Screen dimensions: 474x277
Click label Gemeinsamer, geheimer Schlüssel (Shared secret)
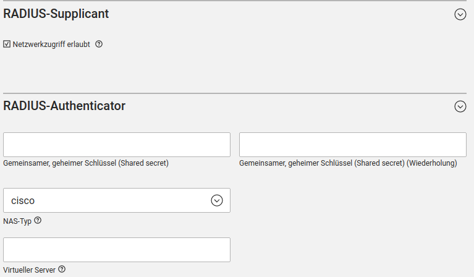tap(86, 163)
